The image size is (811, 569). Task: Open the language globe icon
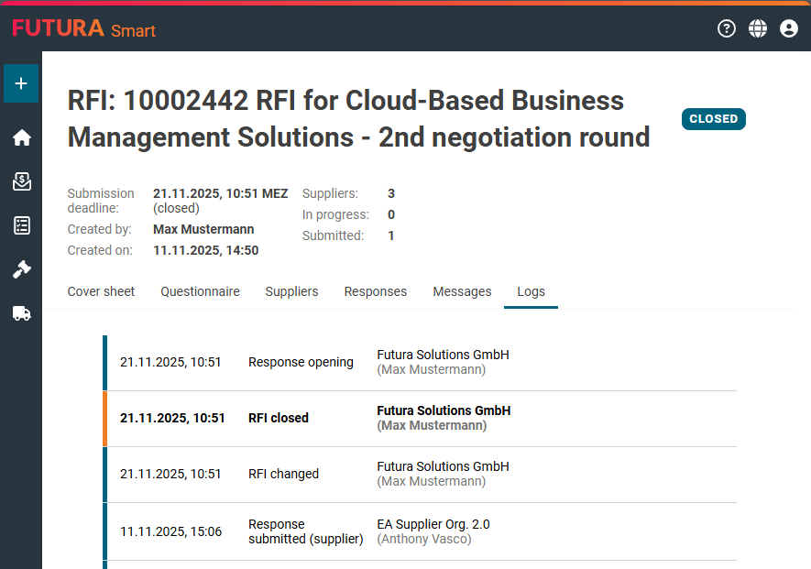(x=758, y=28)
